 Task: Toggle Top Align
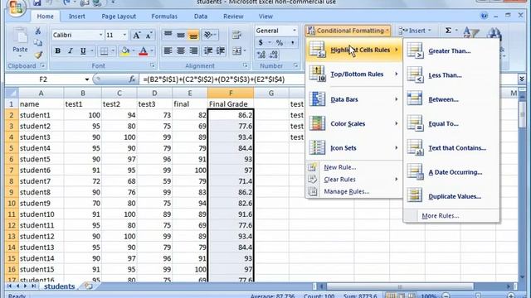(x=168, y=35)
